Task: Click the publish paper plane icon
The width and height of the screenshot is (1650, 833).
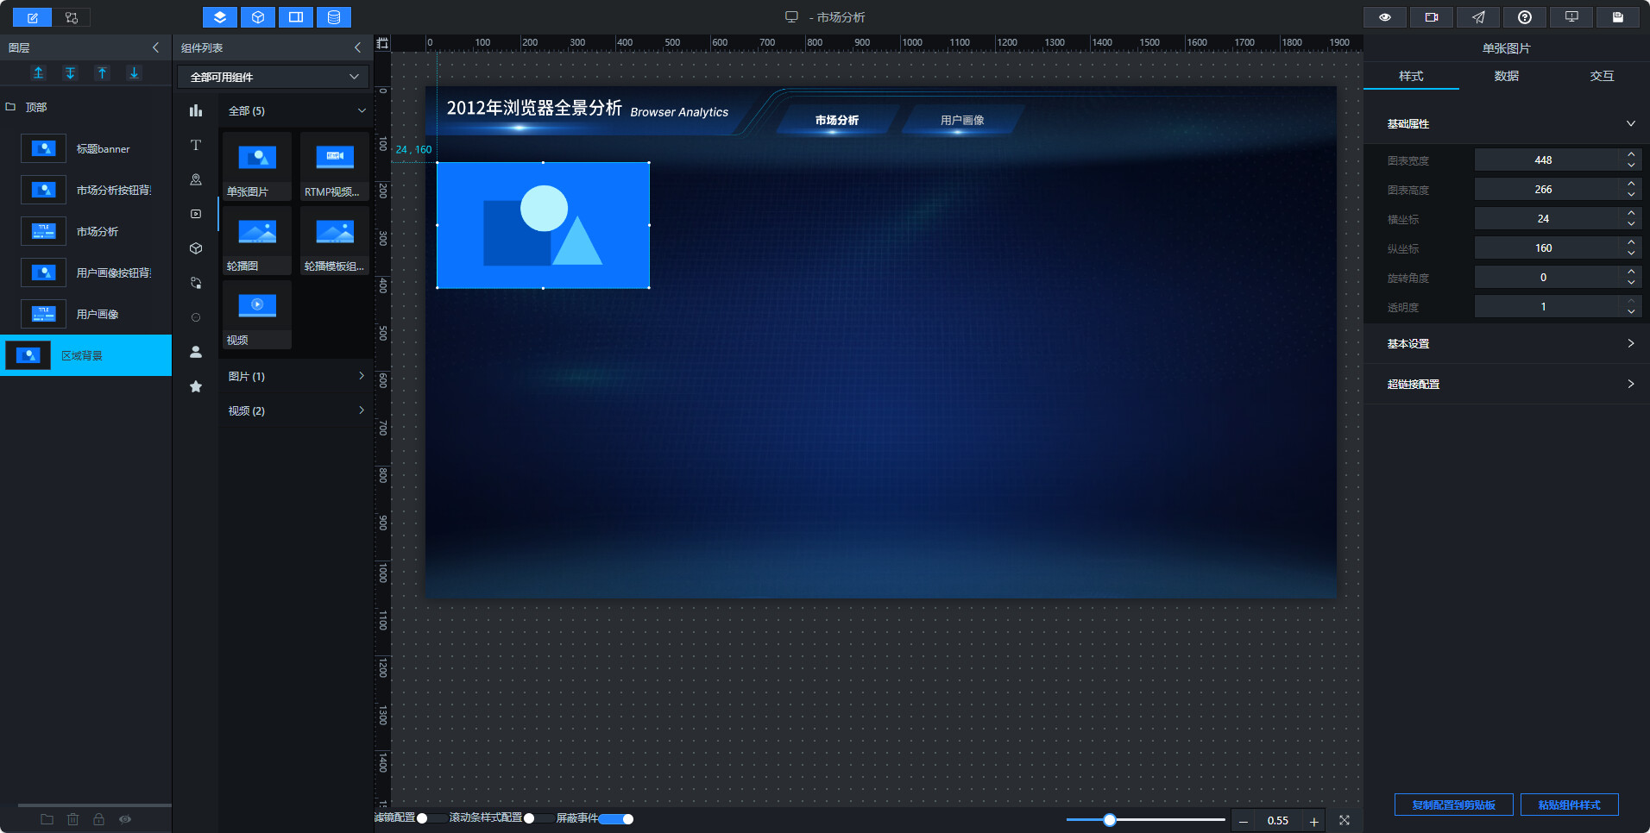Action: point(1478,17)
